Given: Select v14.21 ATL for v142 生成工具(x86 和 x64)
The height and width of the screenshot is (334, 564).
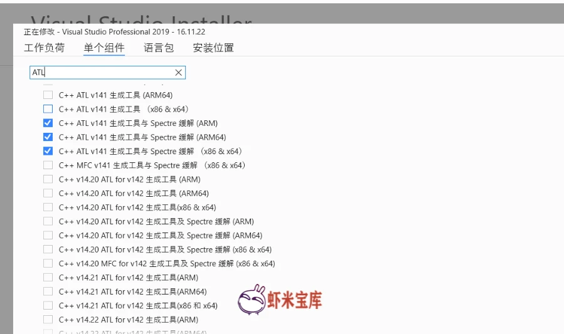Looking at the screenshot, I should pos(48,305).
